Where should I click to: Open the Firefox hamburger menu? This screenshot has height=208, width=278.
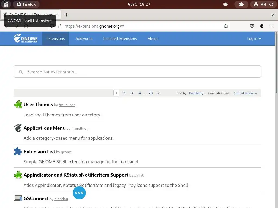coord(271,26)
